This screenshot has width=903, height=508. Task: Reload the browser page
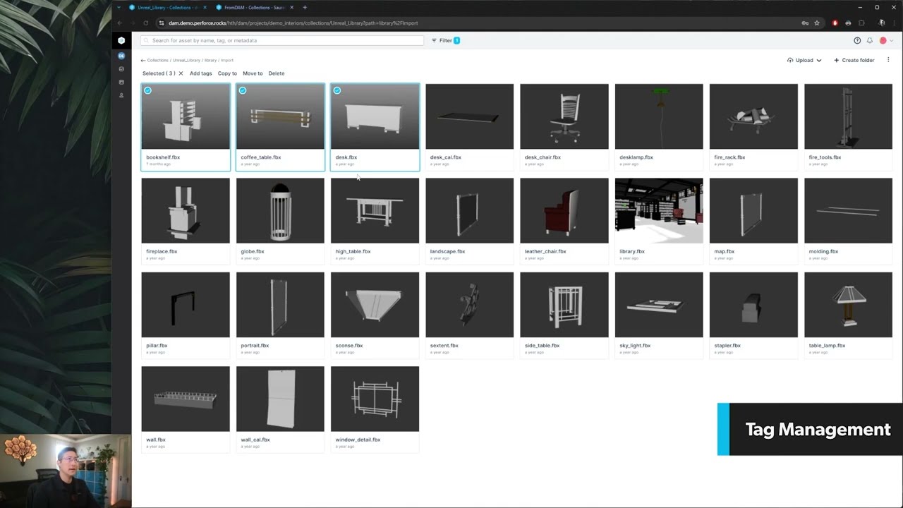tap(146, 23)
